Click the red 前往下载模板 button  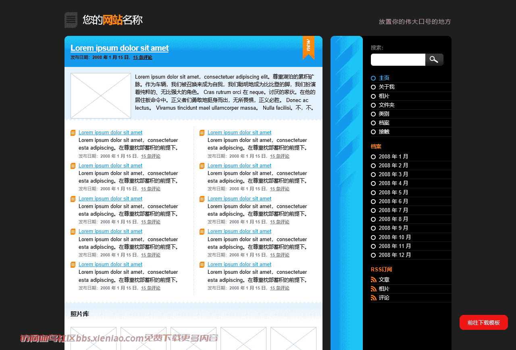coord(484,323)
